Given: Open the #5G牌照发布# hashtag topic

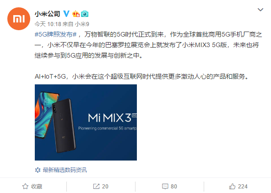Looking at the screenshot, I should [56, 34].
